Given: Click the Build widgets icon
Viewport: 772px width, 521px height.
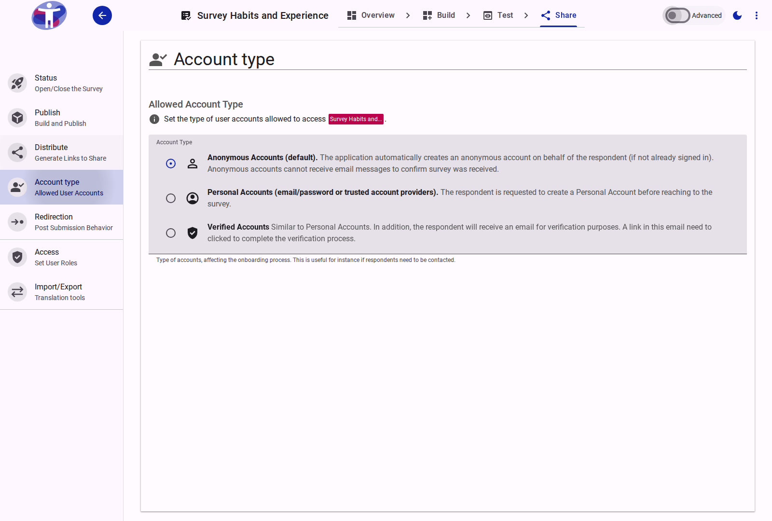Looking at the screenshot, I should click(427, 15).
